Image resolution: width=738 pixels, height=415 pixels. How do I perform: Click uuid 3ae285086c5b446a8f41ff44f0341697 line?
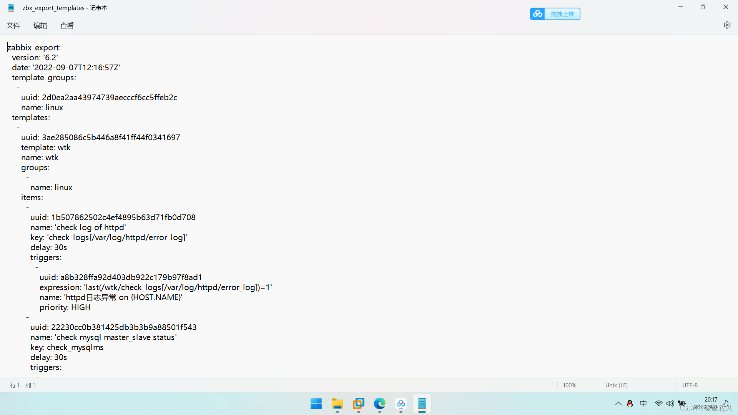(101, 138)
